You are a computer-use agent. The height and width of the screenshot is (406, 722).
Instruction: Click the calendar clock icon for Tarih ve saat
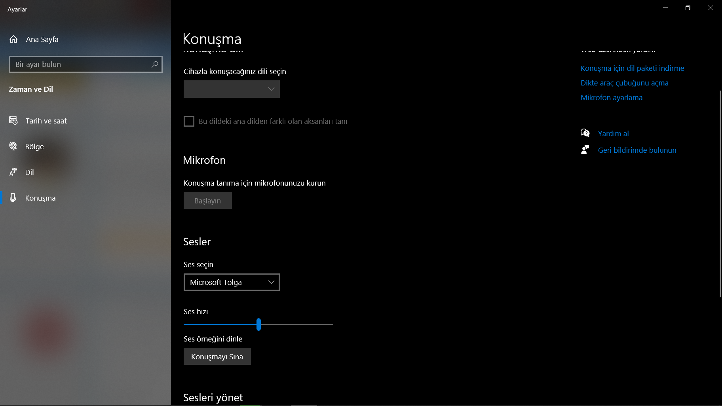tap(13, 120)
